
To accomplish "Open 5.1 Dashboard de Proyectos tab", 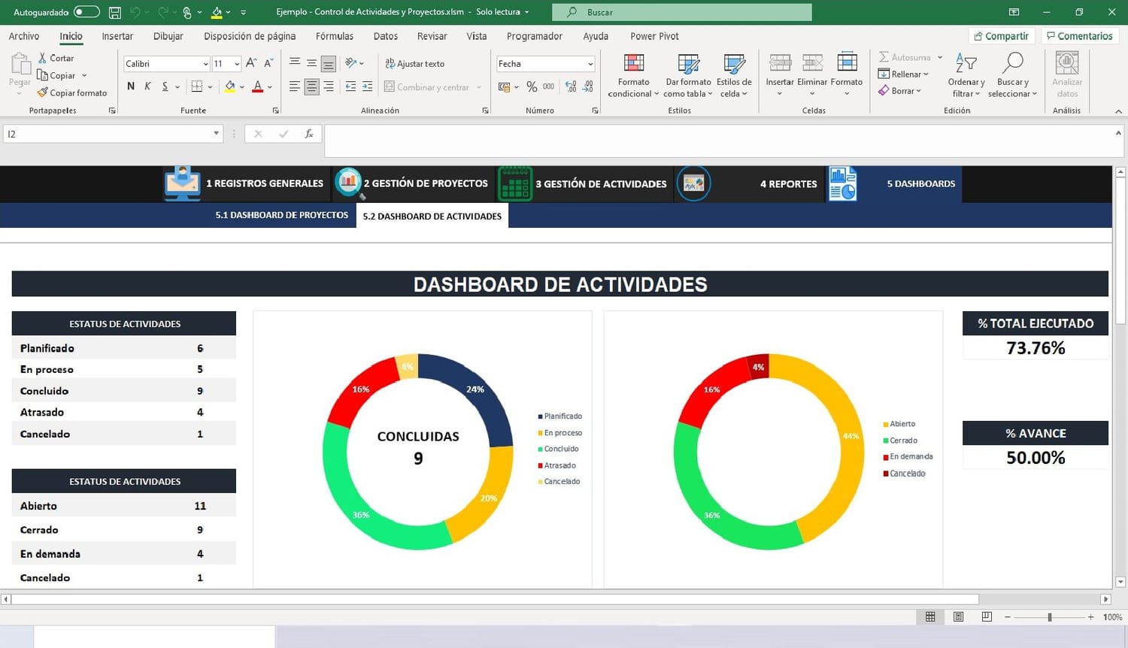I will [x=281, y=215].
